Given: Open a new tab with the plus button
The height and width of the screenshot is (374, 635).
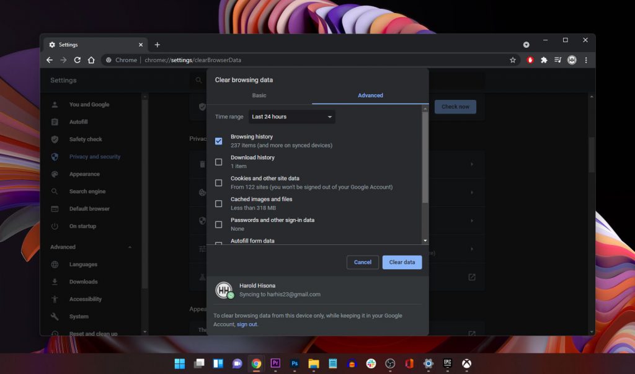Looking at the screenshot, I should pos(157,45).
